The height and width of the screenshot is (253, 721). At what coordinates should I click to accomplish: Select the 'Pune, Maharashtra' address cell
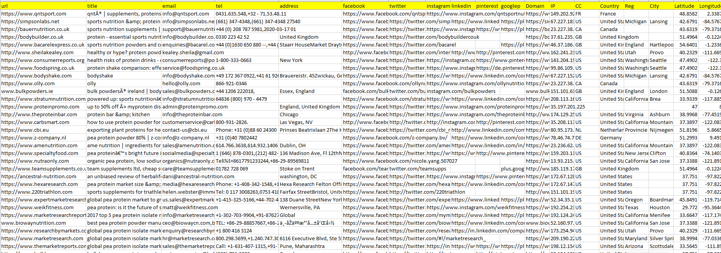coord(310,246)
